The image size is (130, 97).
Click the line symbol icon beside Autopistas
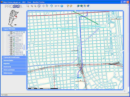pos(11,40)
